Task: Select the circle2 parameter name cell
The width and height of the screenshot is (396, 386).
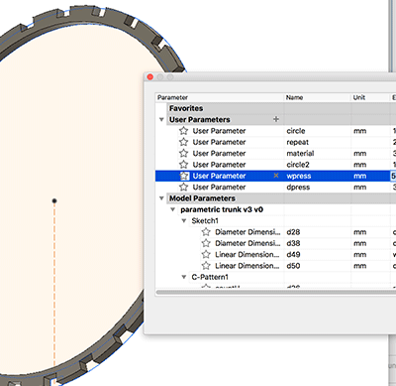Action: point(318,165)
